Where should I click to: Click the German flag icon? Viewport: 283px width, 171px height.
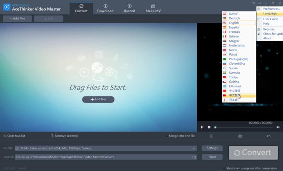click(224, 18)
